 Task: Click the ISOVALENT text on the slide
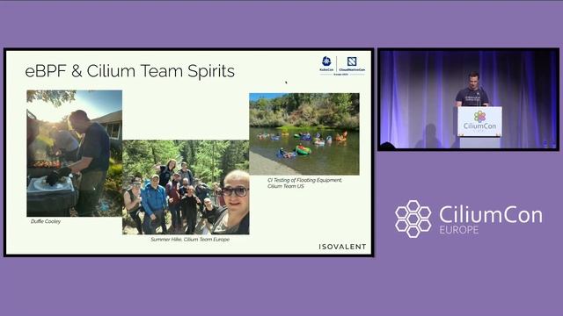click(x=342, y=247)
